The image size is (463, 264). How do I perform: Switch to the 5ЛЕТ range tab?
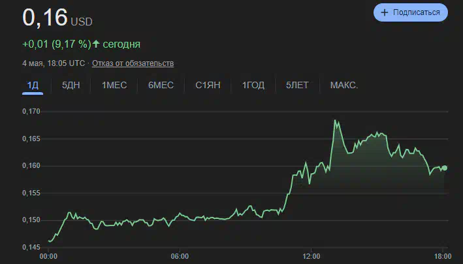[297, 86]
